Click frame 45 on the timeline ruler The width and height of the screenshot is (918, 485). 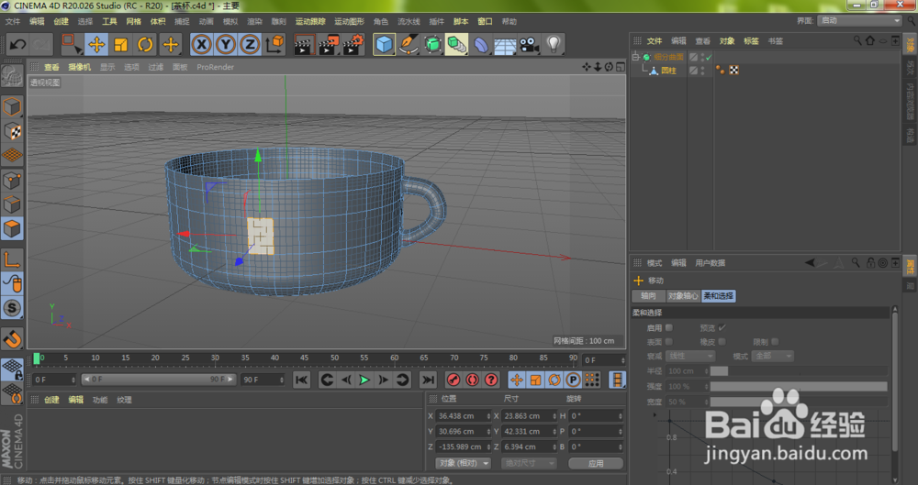click(304, 358)
